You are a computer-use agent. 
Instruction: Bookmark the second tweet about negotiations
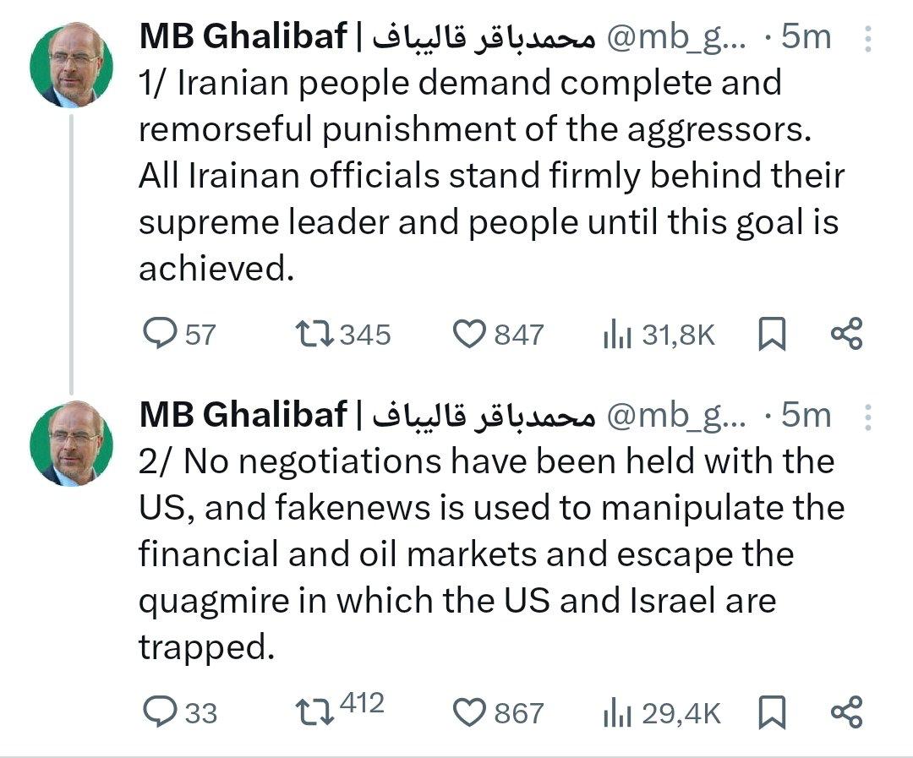pyautogui.click(x=771, y=713)
